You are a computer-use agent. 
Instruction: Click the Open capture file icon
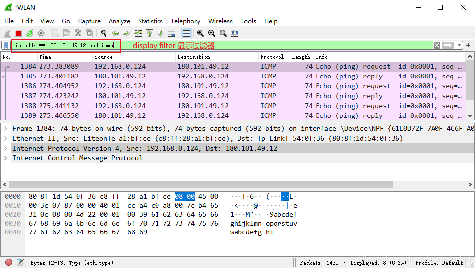point(55,33)
